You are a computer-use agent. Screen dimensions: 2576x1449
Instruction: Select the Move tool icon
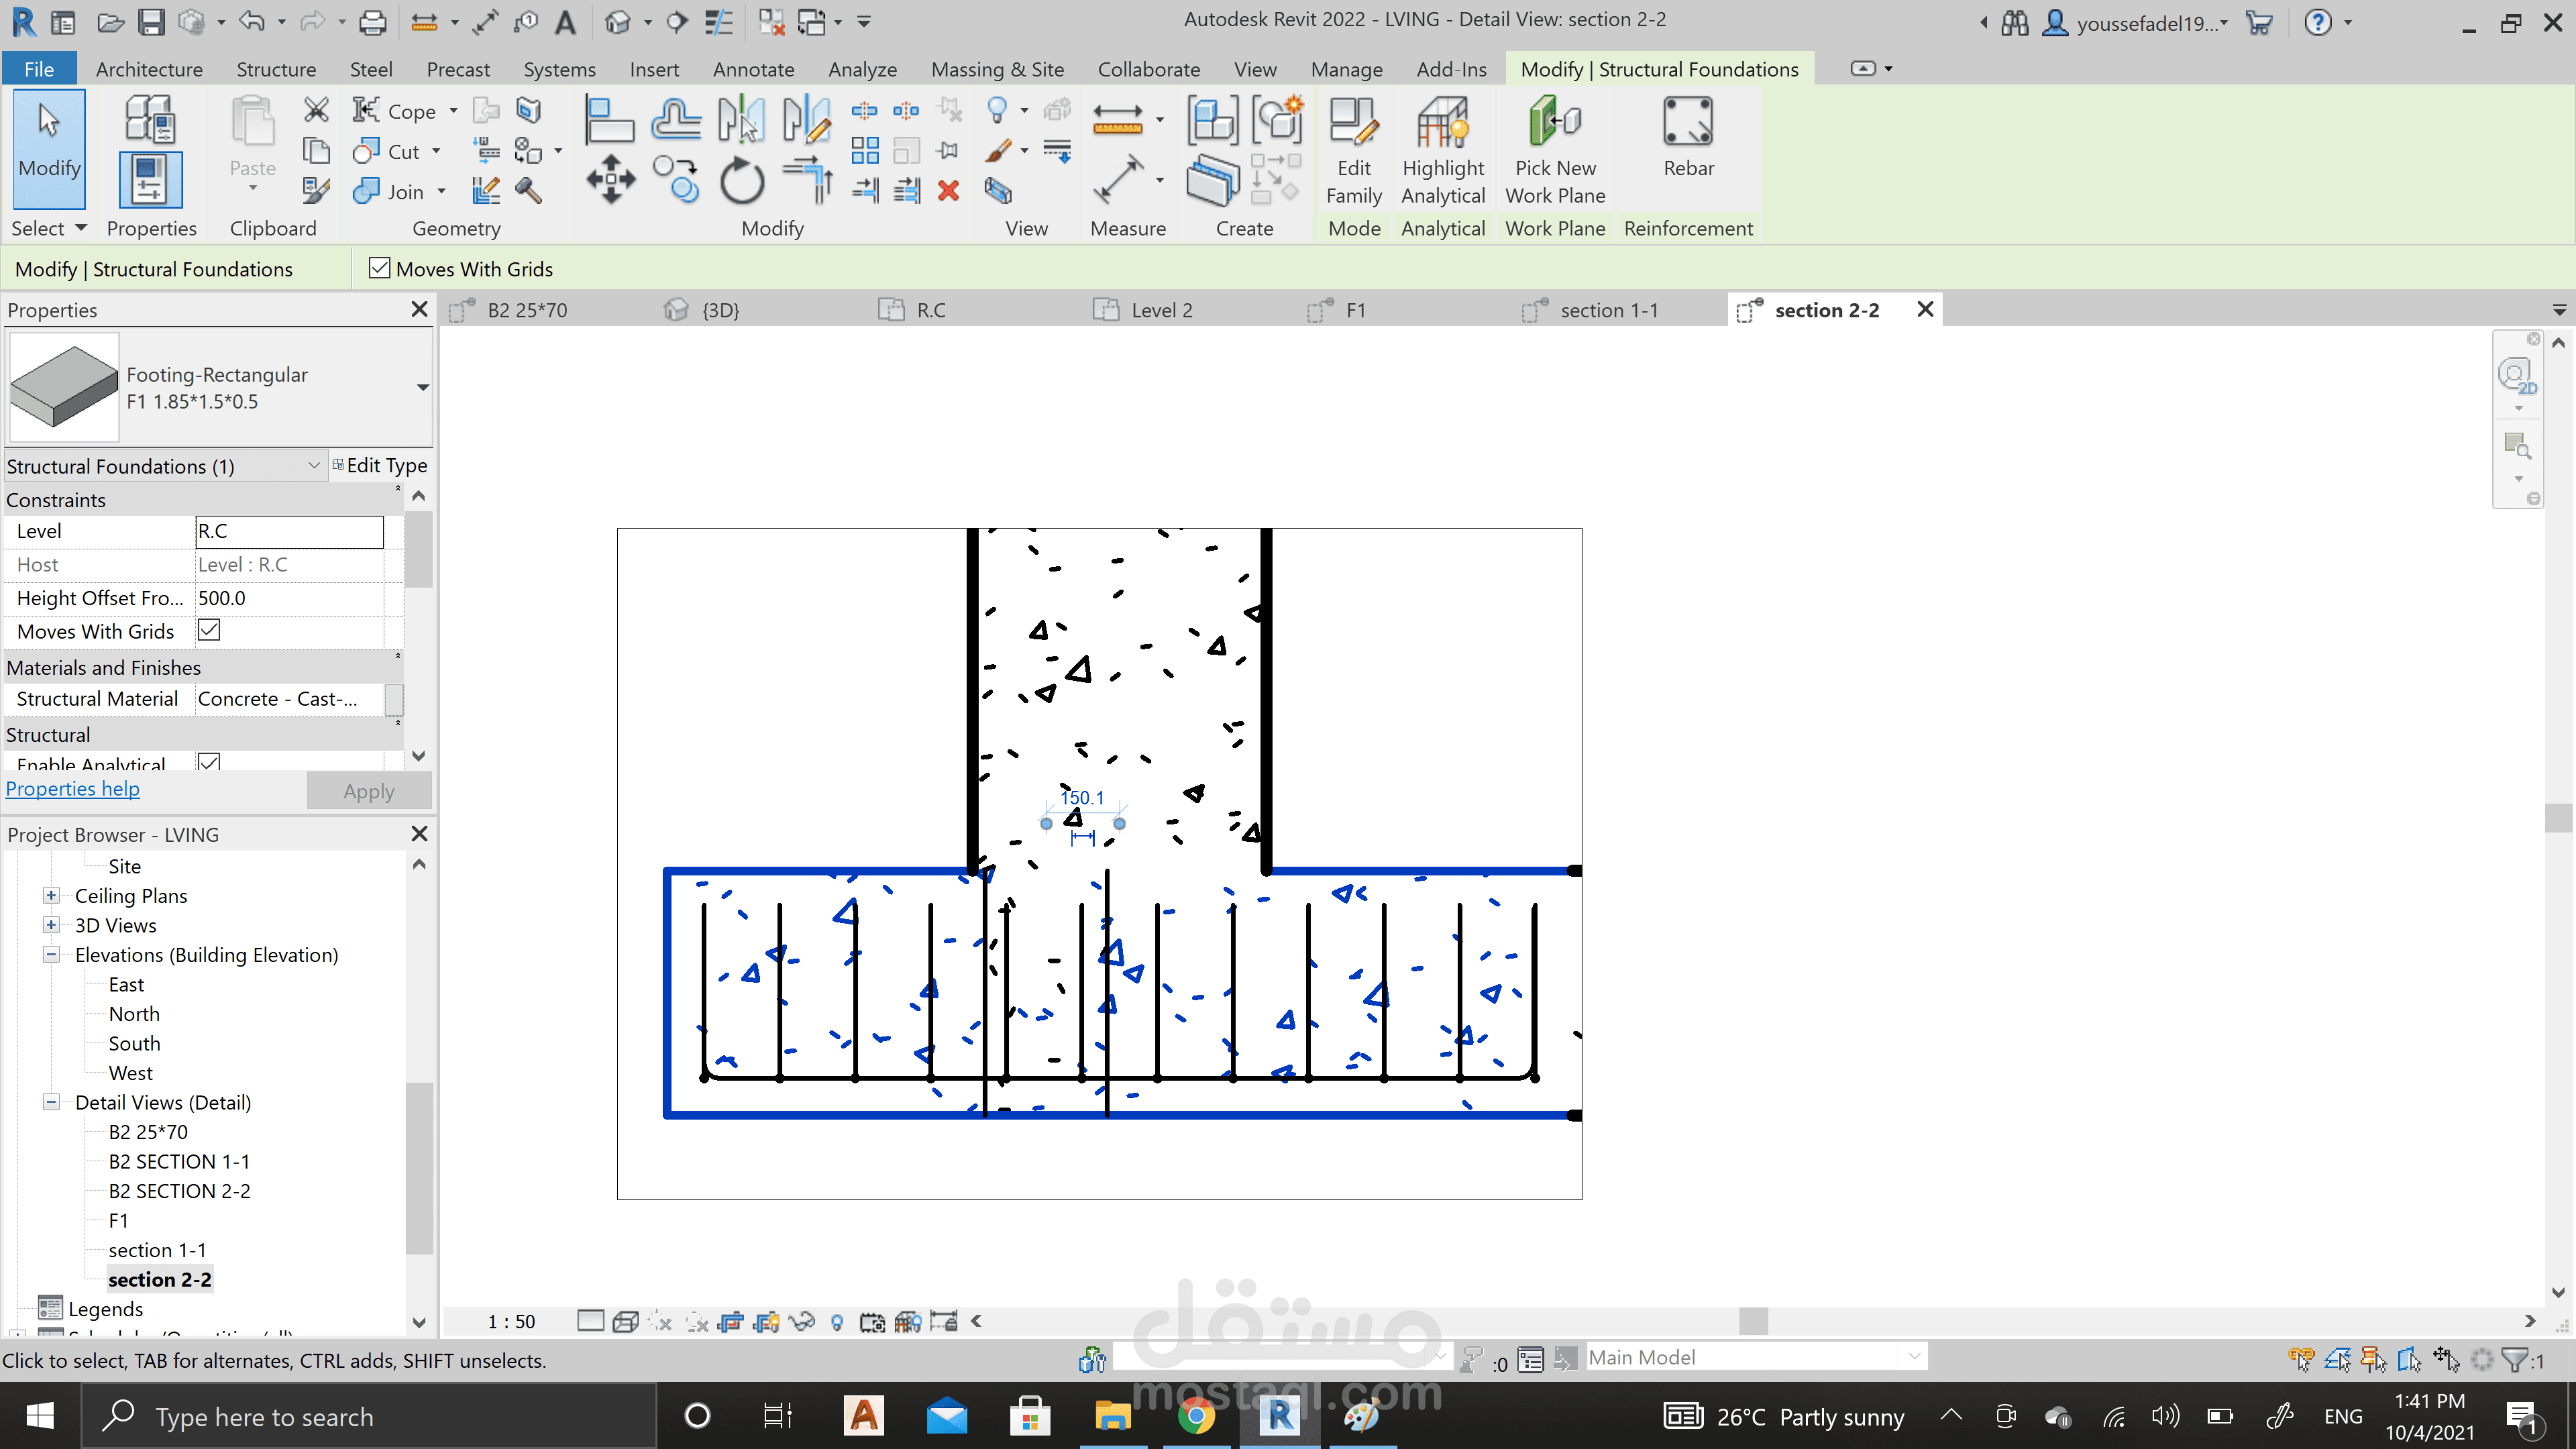pos(610,181)
